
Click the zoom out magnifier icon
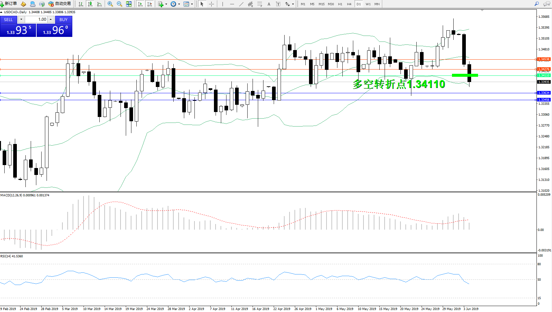point(120,4)
